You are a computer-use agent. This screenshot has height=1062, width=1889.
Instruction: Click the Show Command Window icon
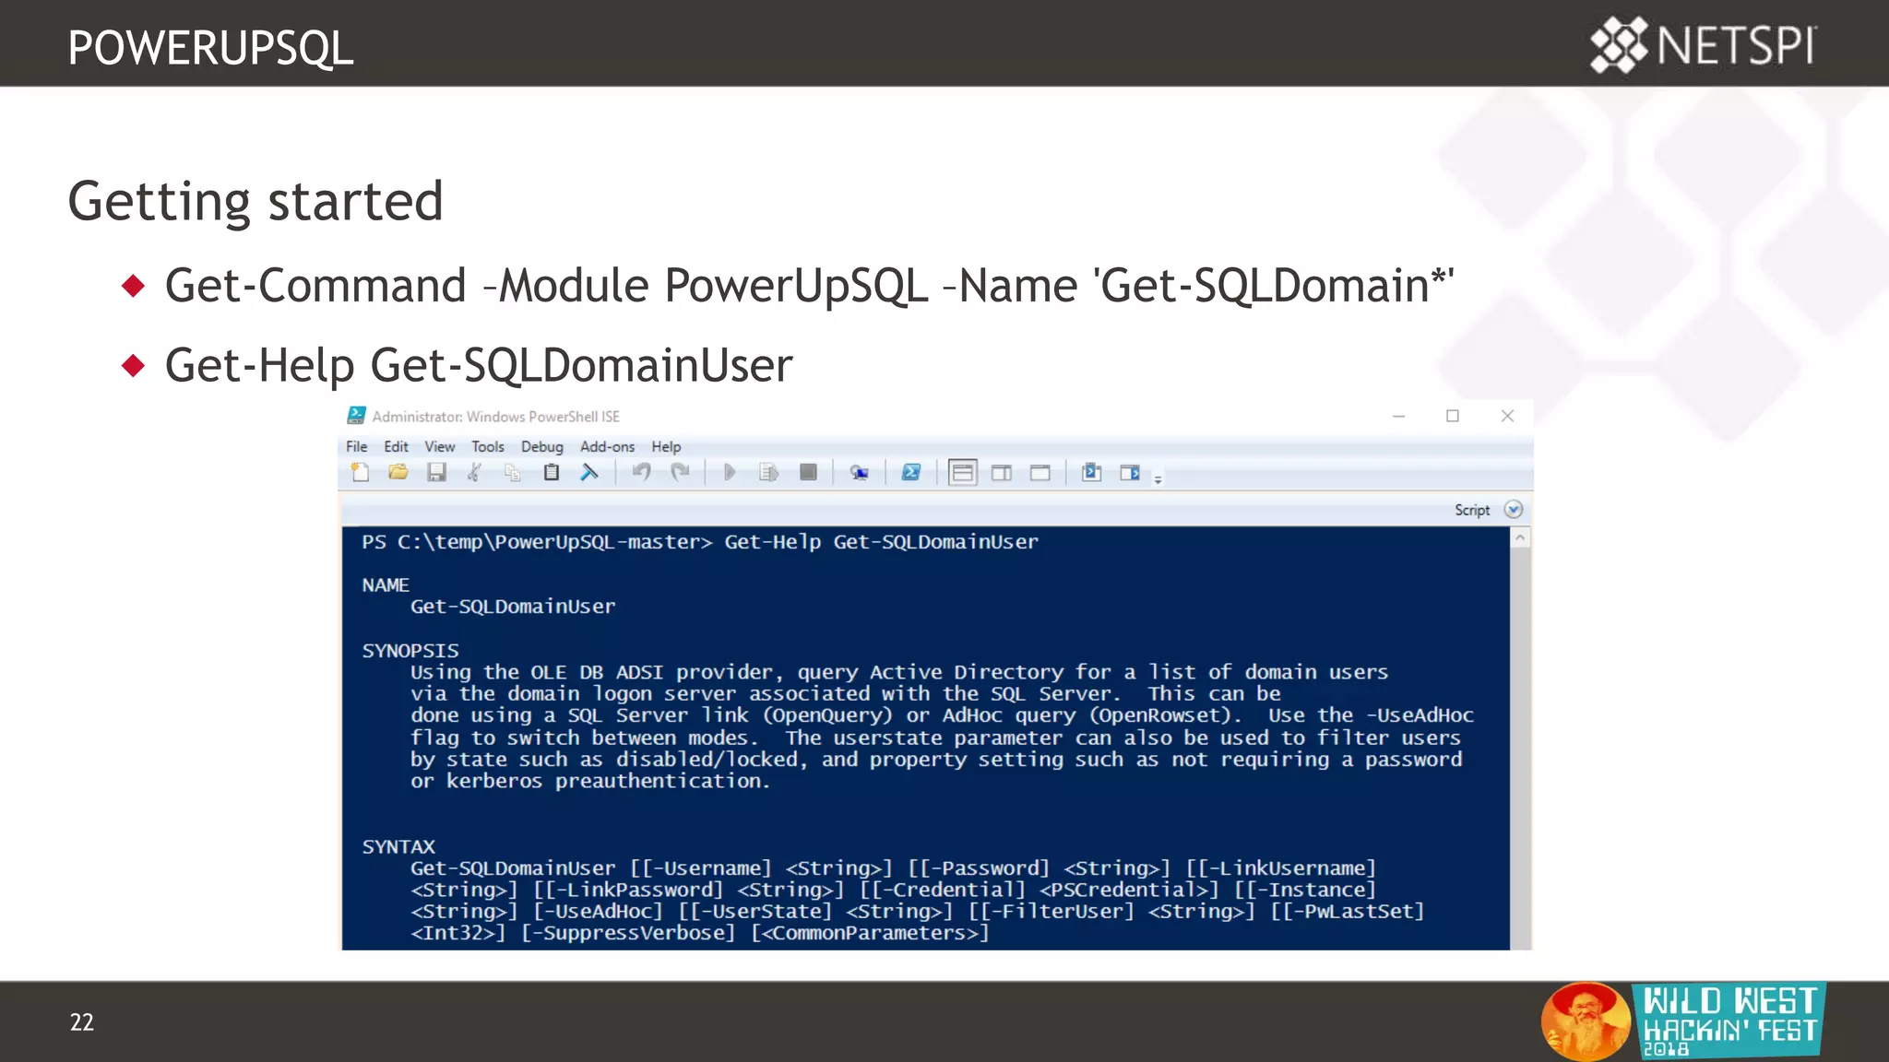pyautogui.click(x=1091, y=473)
